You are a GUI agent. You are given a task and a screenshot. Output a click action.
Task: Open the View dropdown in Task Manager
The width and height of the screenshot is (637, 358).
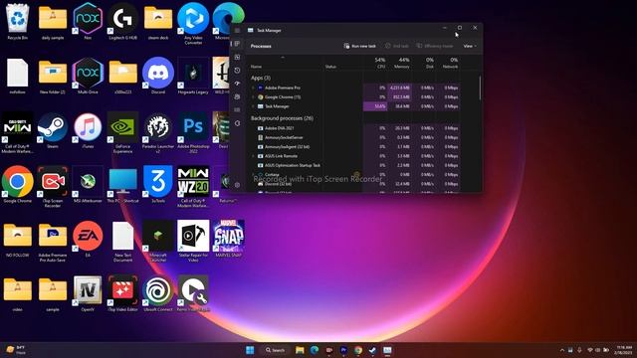[470, 46]
